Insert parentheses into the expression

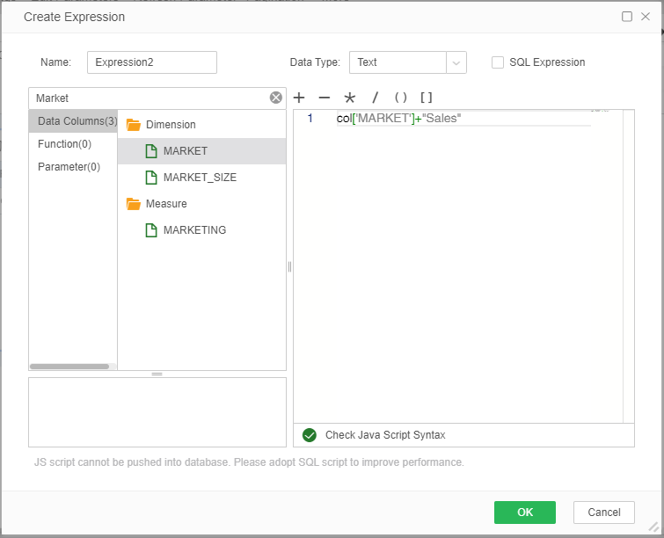click(400, 98)
